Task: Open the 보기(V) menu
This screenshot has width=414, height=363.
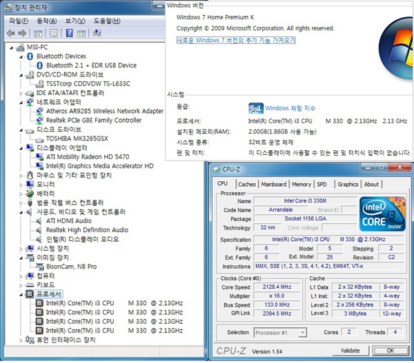Action: coord(75,21)
